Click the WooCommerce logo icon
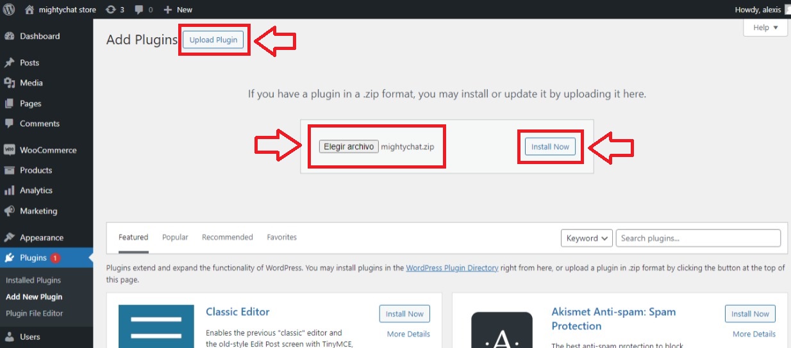This screenshot has width=791, height=348. coord(10,150)
